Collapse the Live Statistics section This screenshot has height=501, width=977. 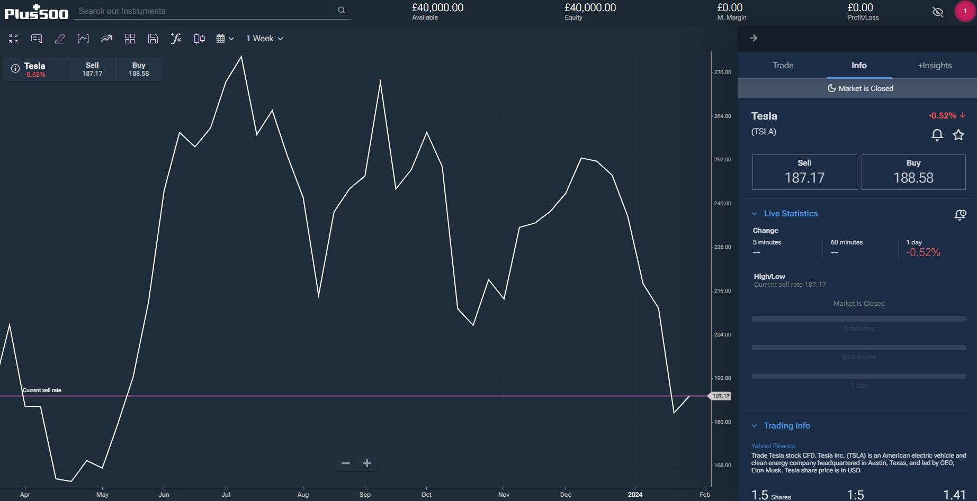click(x=755, y=213)
